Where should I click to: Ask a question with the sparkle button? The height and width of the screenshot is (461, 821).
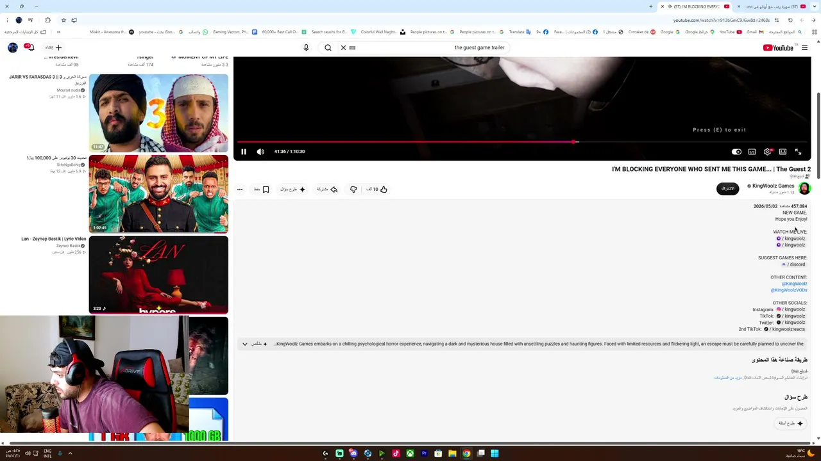pyautogui.click(x=292, y=190)
